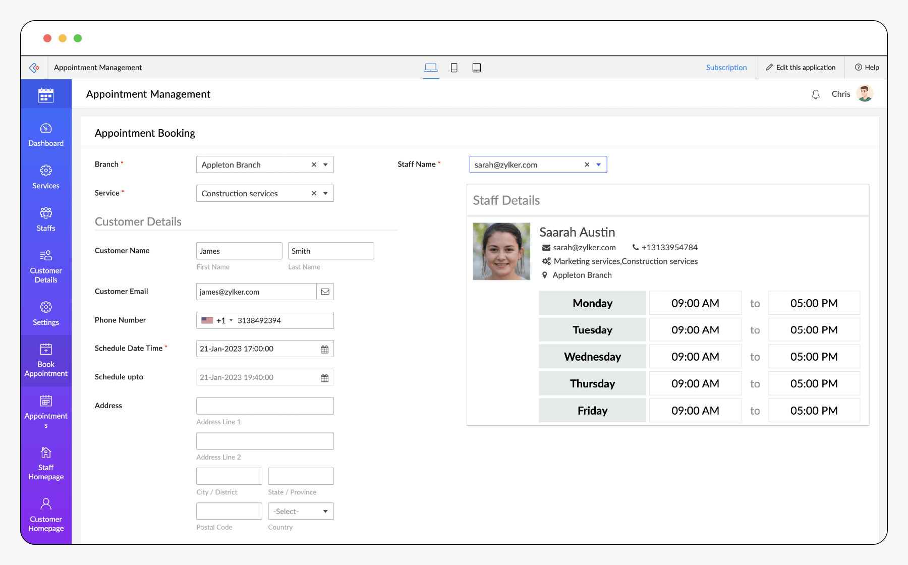
Task: Click the Address Line 1 field
Action: tap(265, 406)
